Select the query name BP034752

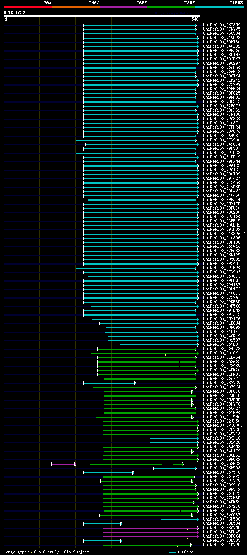15,12
